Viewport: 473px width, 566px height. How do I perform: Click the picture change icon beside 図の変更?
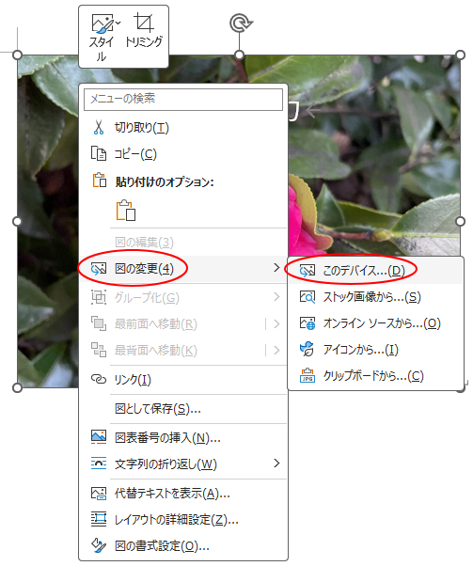(x=99, y=269)
